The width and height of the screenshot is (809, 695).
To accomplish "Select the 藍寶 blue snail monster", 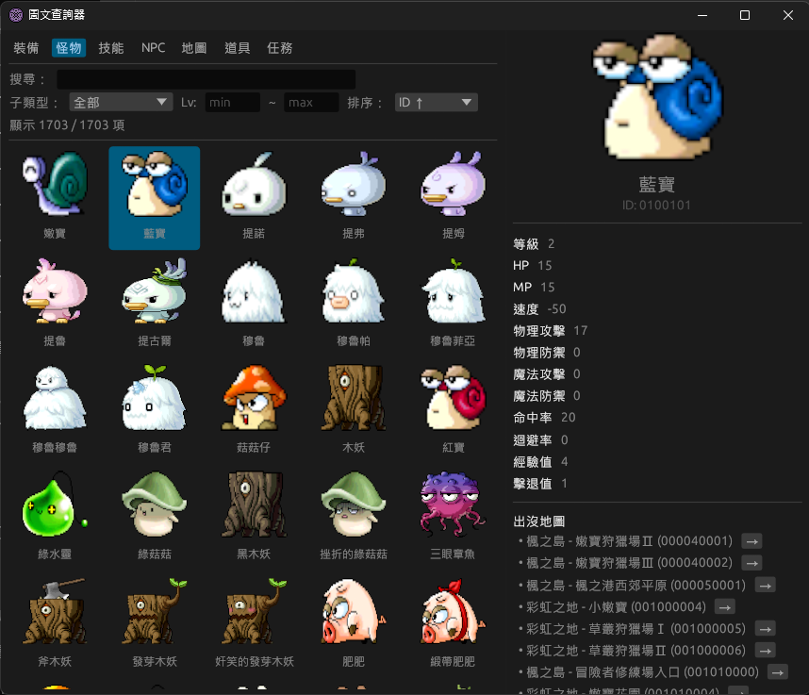I will click(x=155, y=198).
